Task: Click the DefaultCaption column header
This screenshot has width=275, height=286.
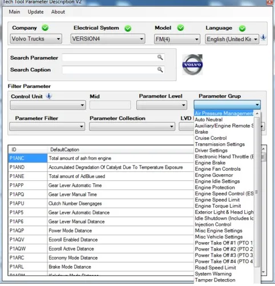Action: coord(120,150)
